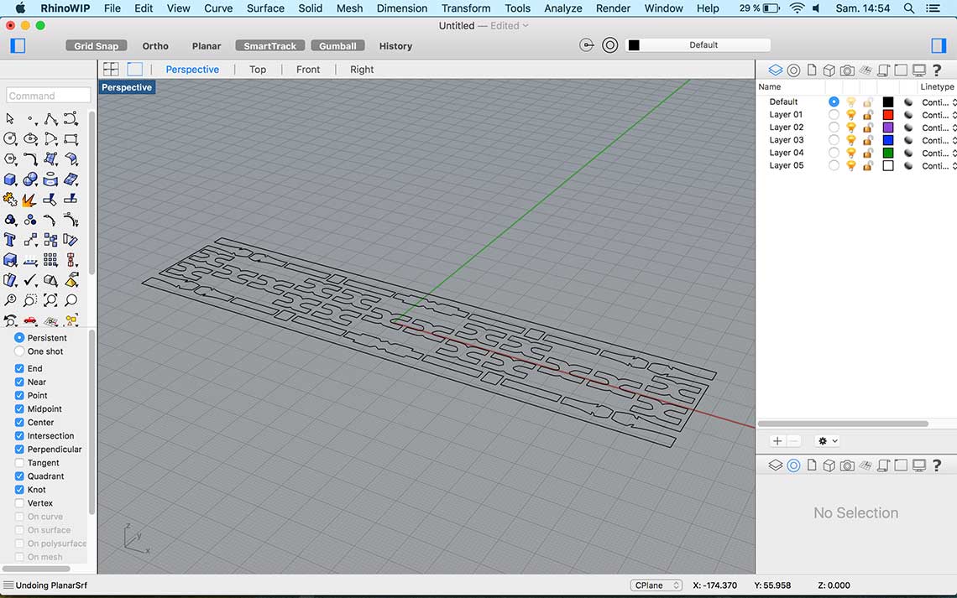Toggle the Gumball button
This screenshot has height=598, width=957.
(337, 46)
